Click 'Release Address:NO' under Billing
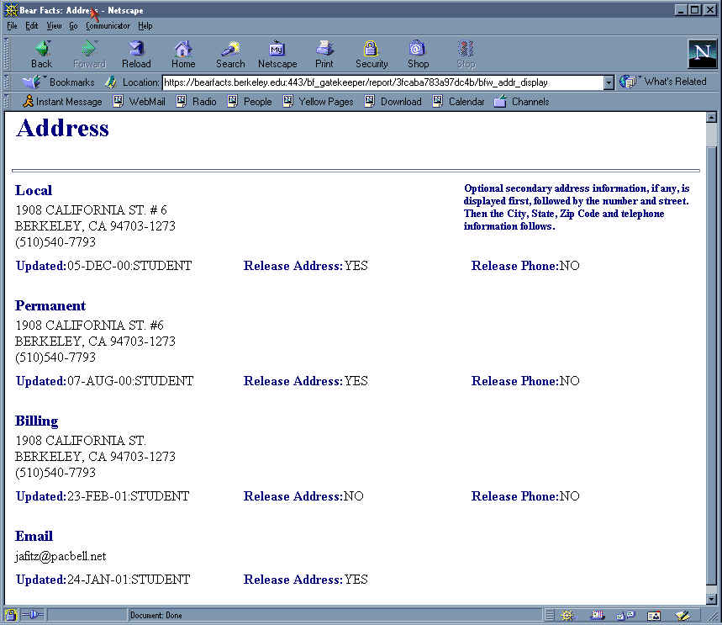Image resolution: width=722 pixels, height=625 pixels. 303,496
